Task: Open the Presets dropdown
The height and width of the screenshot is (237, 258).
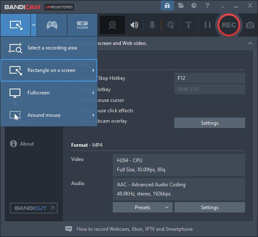Action: [x=143, y=207]
